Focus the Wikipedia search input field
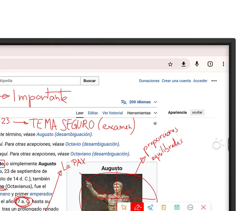The width and height of the screenshot is (246, 211). (40, 81)
